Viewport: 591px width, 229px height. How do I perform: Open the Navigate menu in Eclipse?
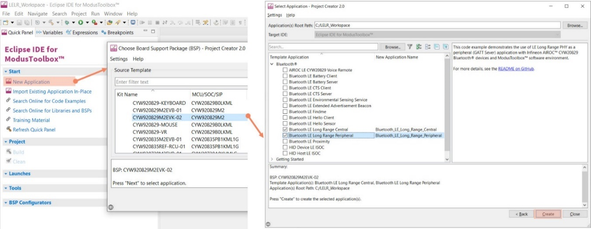pyautogui.click(x=37, y=14)
